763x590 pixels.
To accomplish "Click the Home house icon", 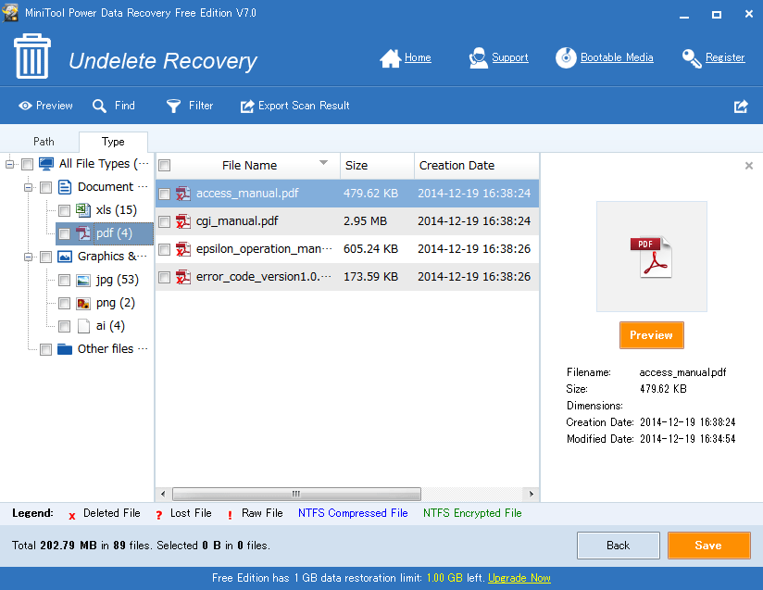I will [x=391, y=58].
